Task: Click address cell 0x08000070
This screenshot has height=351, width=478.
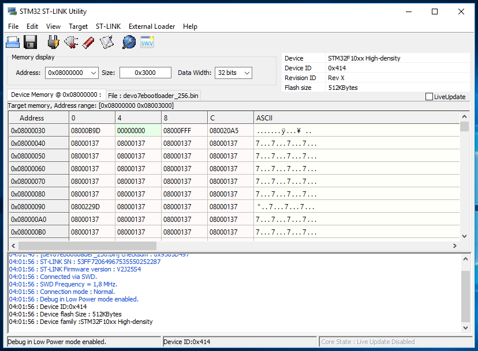Action: coord(39,182)
